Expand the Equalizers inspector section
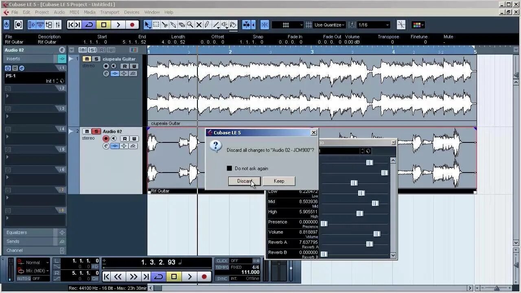The width and height of the screenshot is (521, 293). pos(35,232)
